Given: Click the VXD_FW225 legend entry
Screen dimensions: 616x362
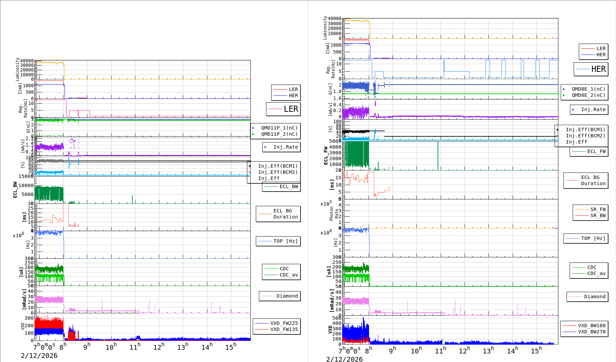Looking at the screenshot, I should (x=284, y=323).
